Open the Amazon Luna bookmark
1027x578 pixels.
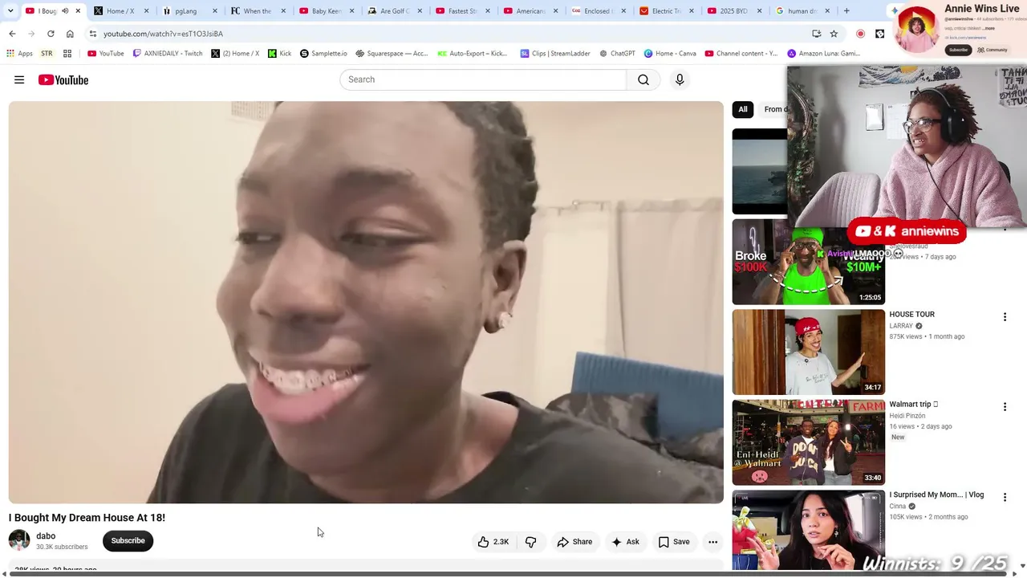[824, 54]
